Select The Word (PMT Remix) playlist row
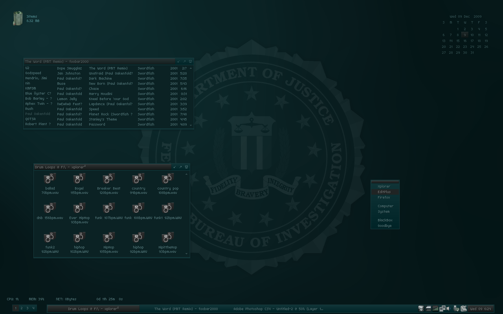This screenshot has height=314, width=503. [106, 68]
